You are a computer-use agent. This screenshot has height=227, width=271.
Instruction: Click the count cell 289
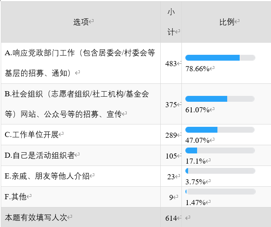click(x=171, y=135)
